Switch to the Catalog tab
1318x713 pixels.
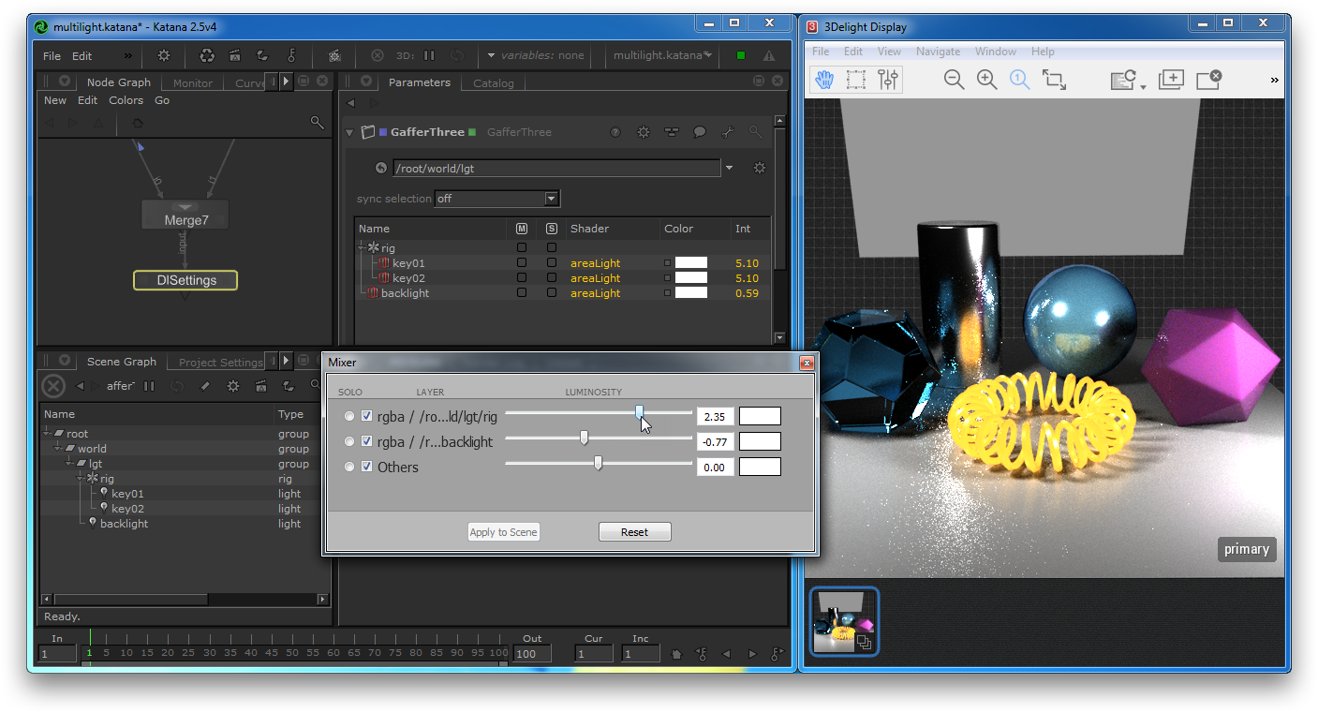click(x=493, y=82)
